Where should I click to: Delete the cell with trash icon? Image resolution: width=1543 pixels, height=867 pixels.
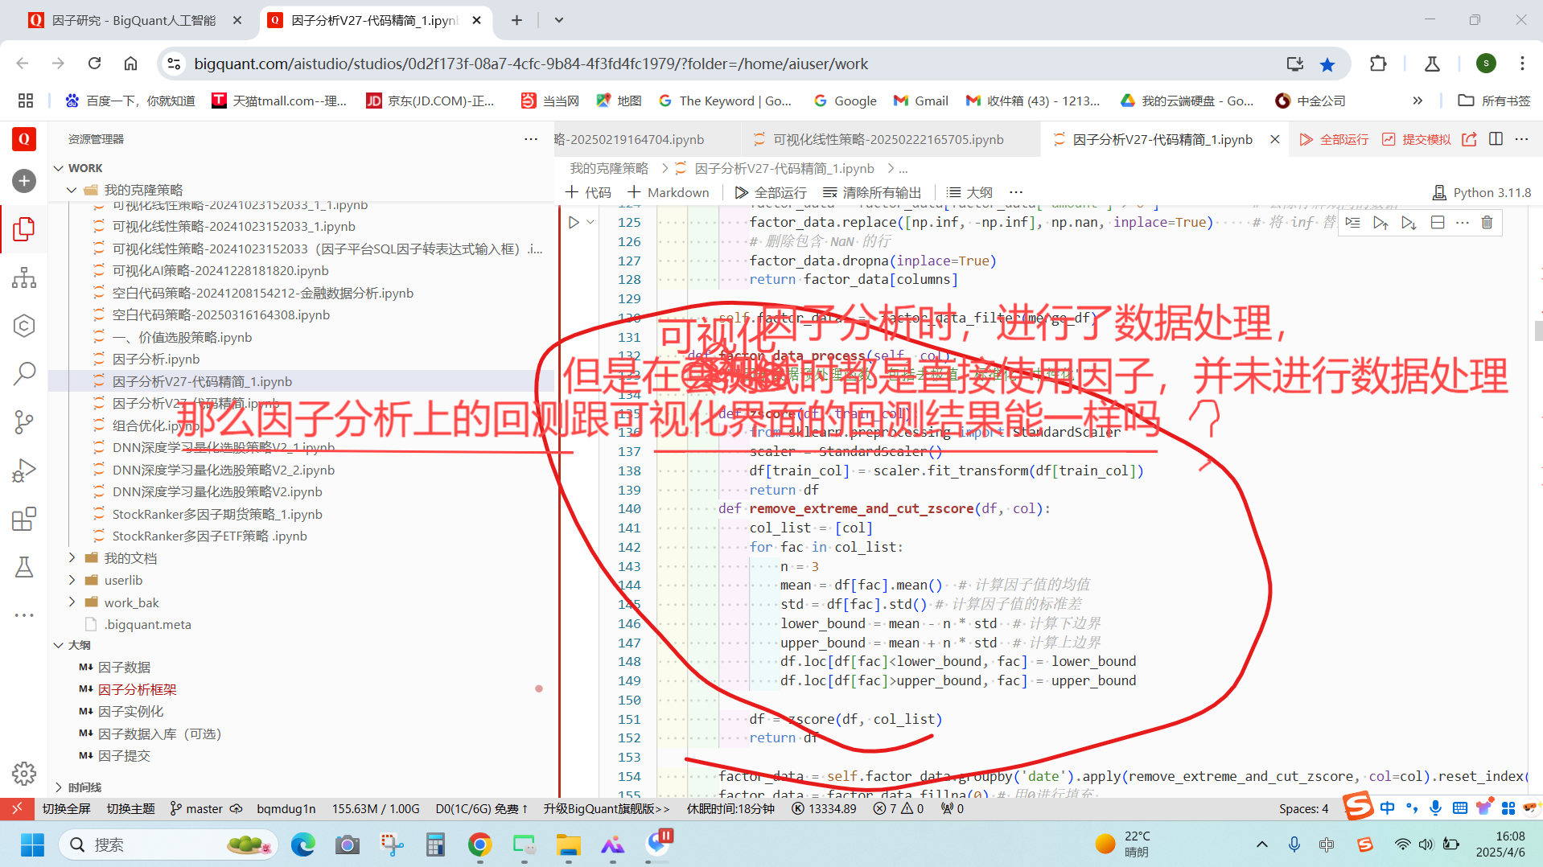click(1487, 223)
